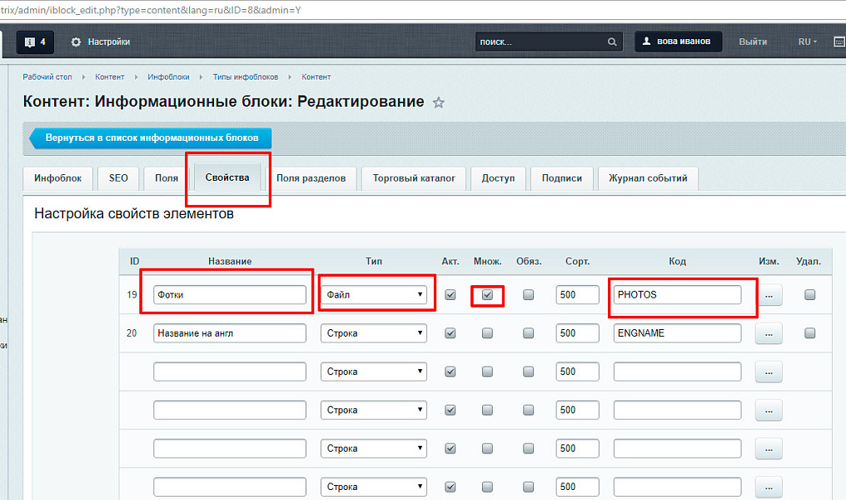Add page to favorites with star icon
Screen dimensions: 846x500
pos(439,102)
